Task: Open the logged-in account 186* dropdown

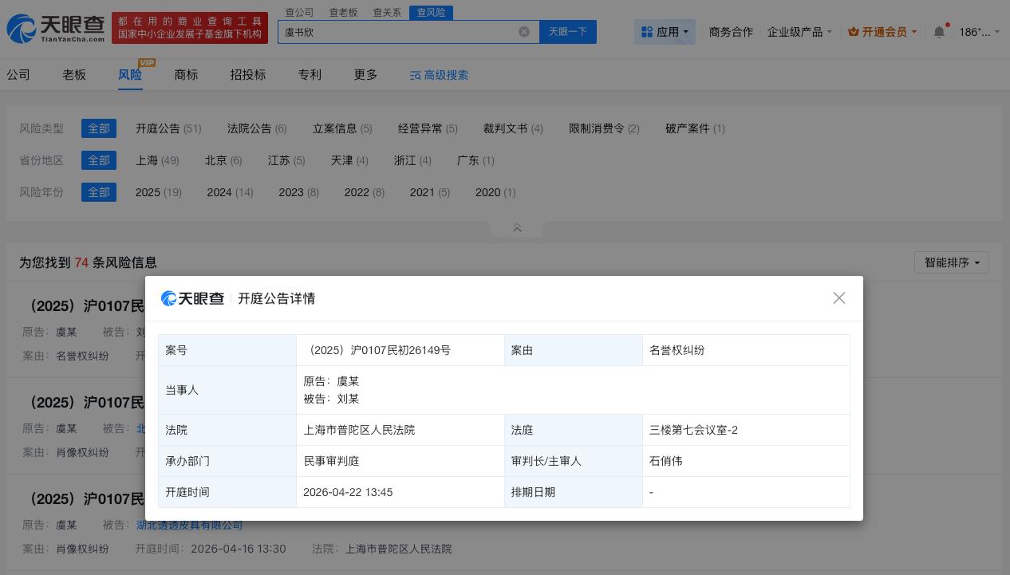Action: tap(977, 32)
